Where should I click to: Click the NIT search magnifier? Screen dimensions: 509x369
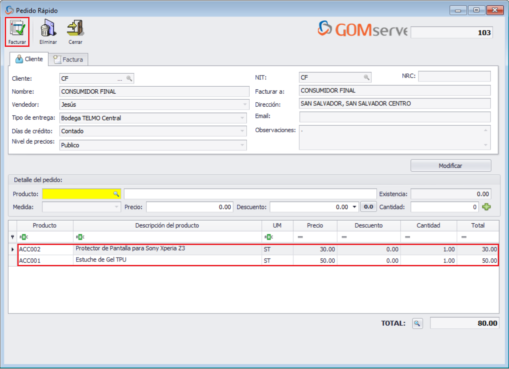(x=367, y=77)
